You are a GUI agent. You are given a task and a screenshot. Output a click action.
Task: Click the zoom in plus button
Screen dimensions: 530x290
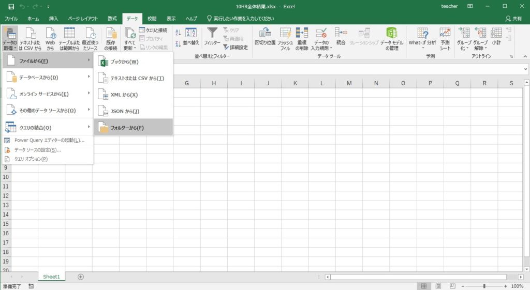[506, 286]
